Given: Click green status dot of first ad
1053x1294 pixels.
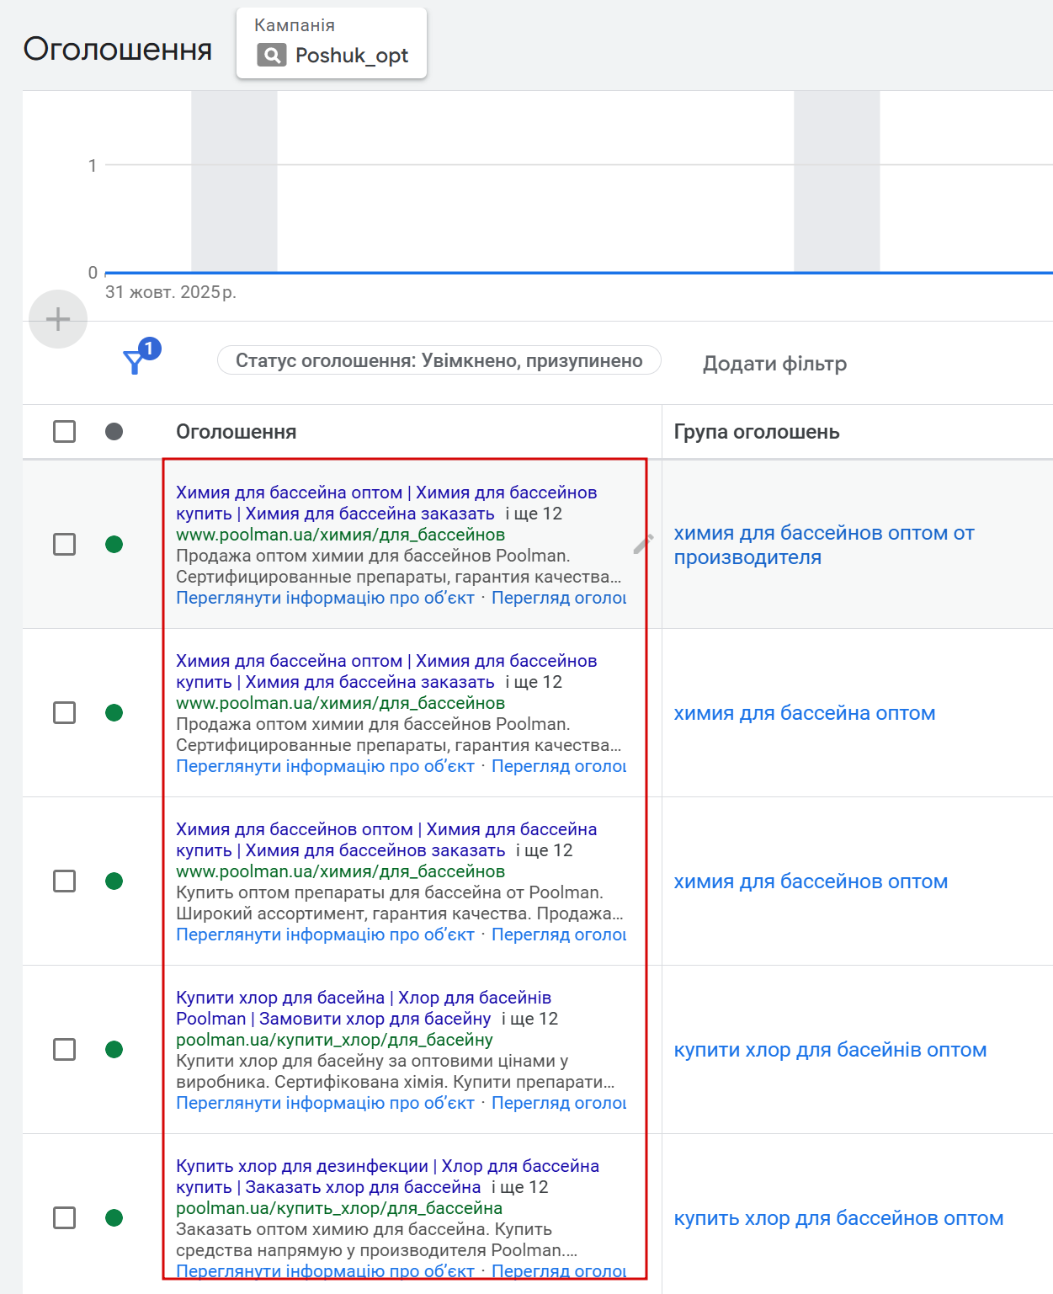Looking at the screenshot, I should [114, 545].
